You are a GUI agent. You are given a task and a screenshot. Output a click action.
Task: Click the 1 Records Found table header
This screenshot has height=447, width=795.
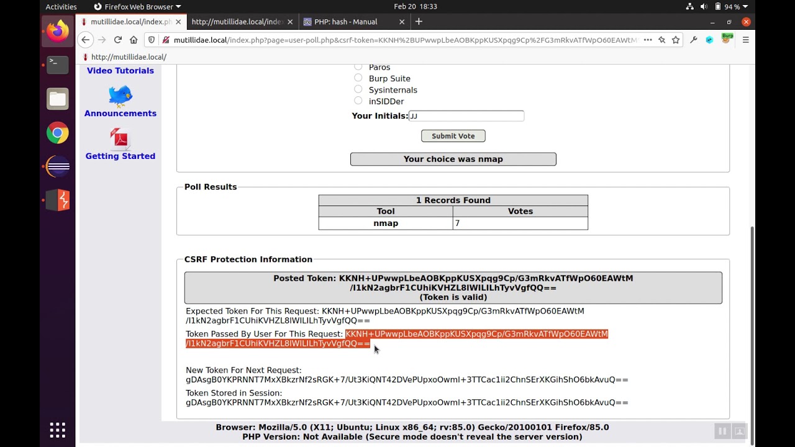point(453,201)
